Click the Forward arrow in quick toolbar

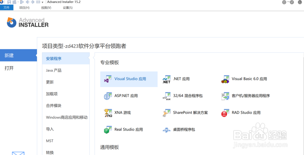(x=33, y=2)
